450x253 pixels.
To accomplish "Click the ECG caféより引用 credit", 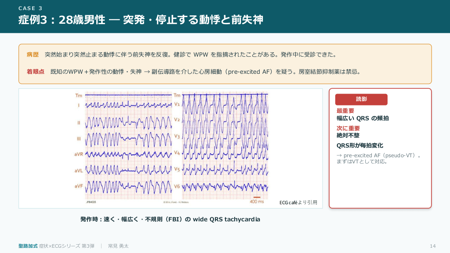I will point(298,202).
